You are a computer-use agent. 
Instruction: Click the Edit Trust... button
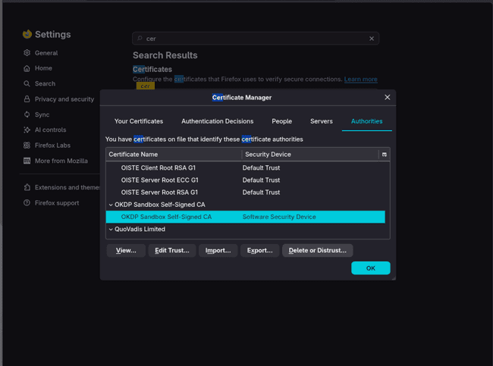coord(172,250)
